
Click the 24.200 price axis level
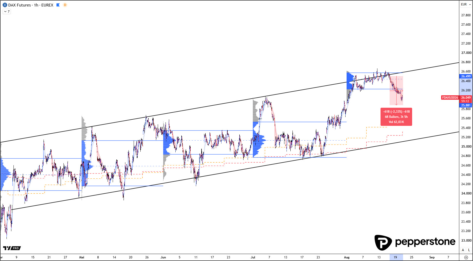coord(466,184)
